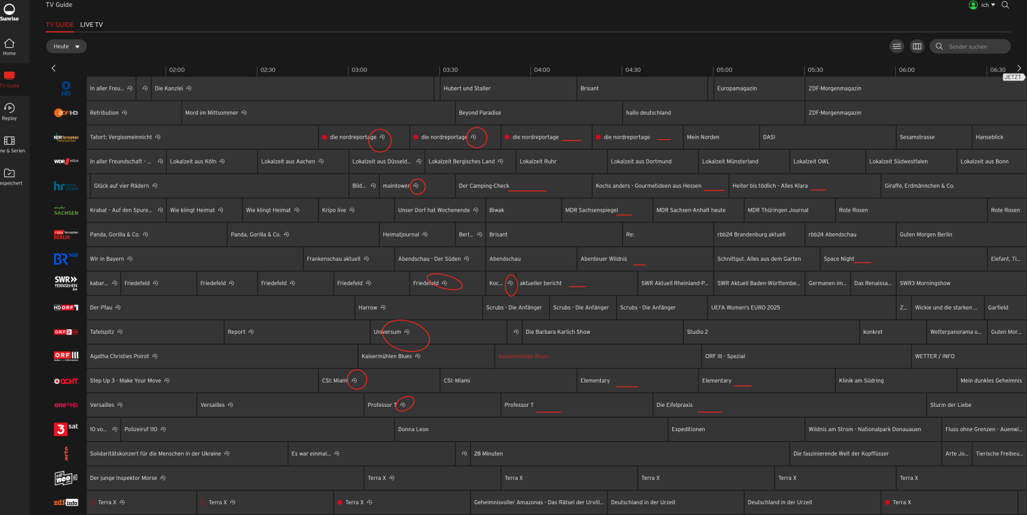Image resolution: width=1027 pixels, height=515 pixels.
Task: Open Replay in the left sidebar
Action: (9, 111)
